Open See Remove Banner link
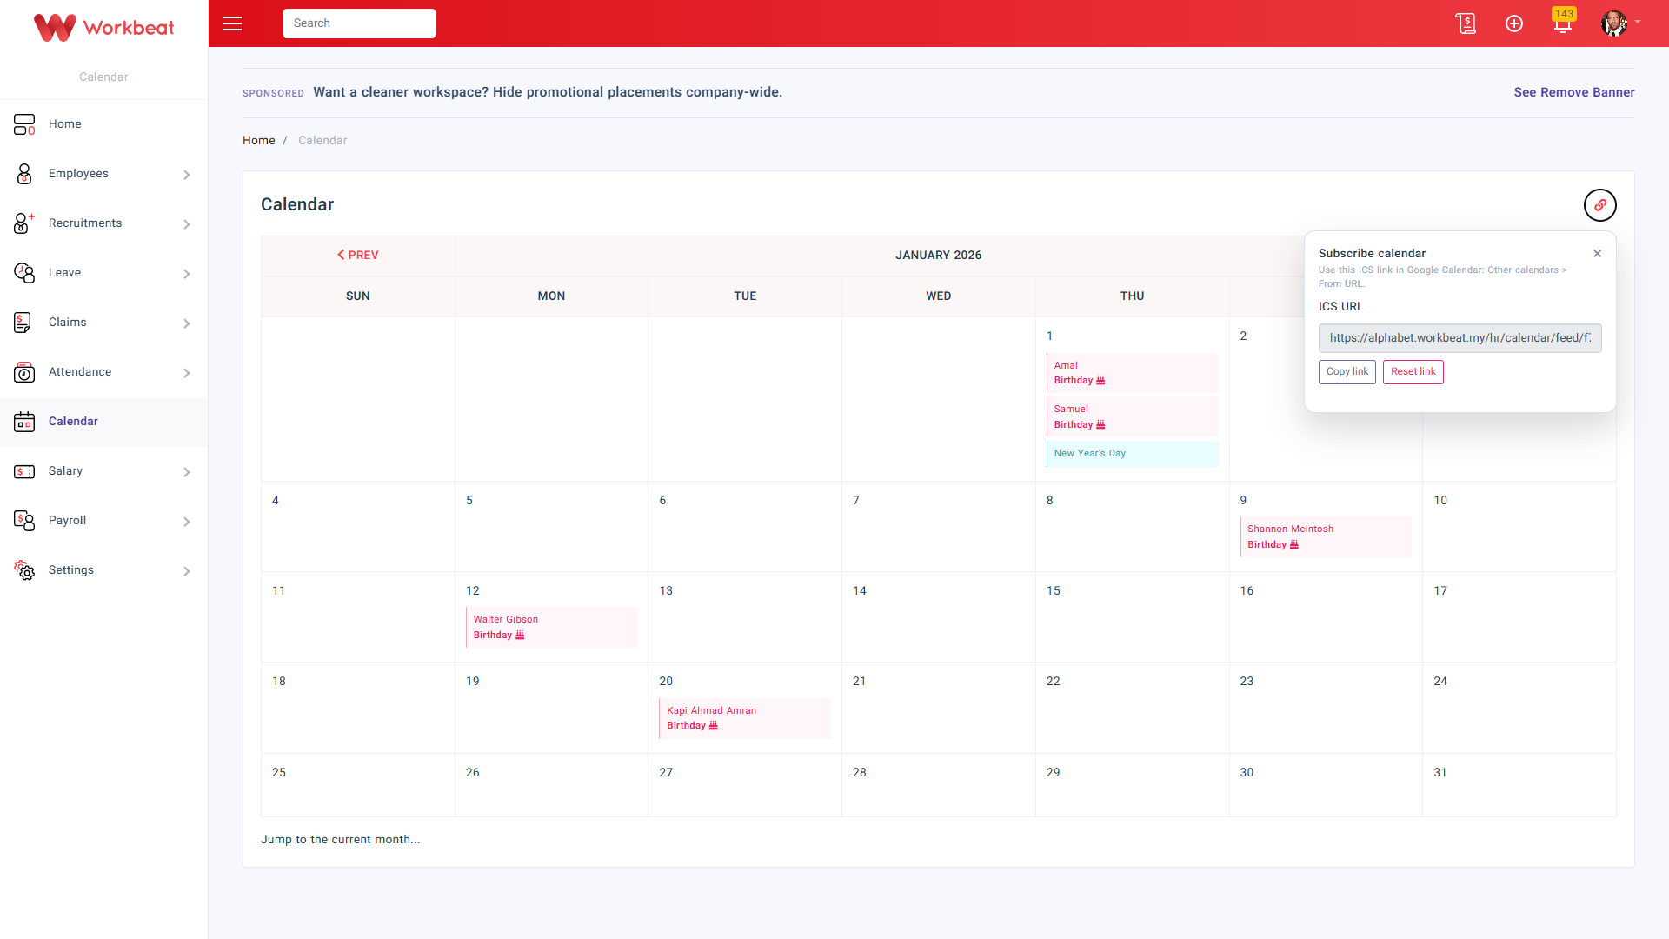 [x=1573, y=92]
